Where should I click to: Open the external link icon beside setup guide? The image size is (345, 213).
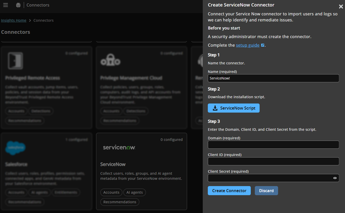pyautogui.click(x=262, y=45)
